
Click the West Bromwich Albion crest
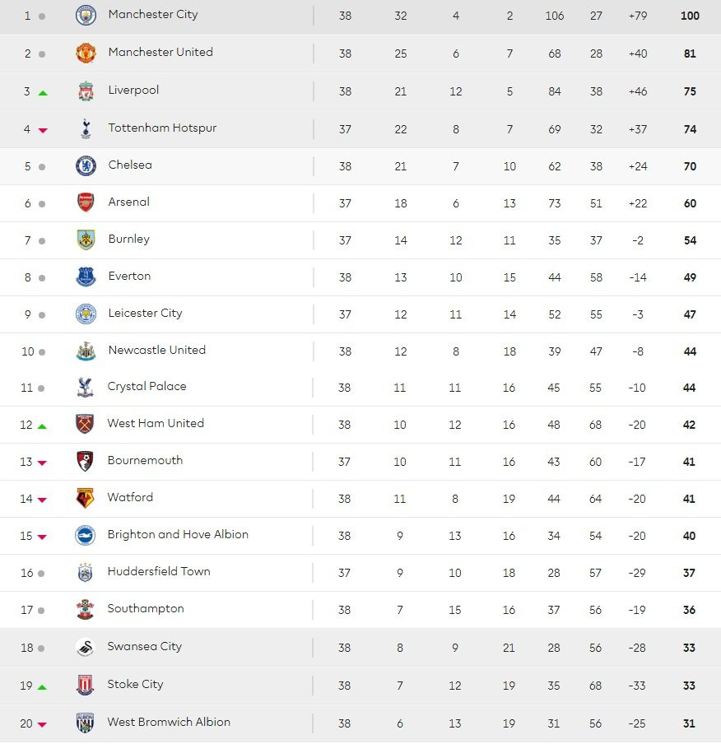pos(86,723)
